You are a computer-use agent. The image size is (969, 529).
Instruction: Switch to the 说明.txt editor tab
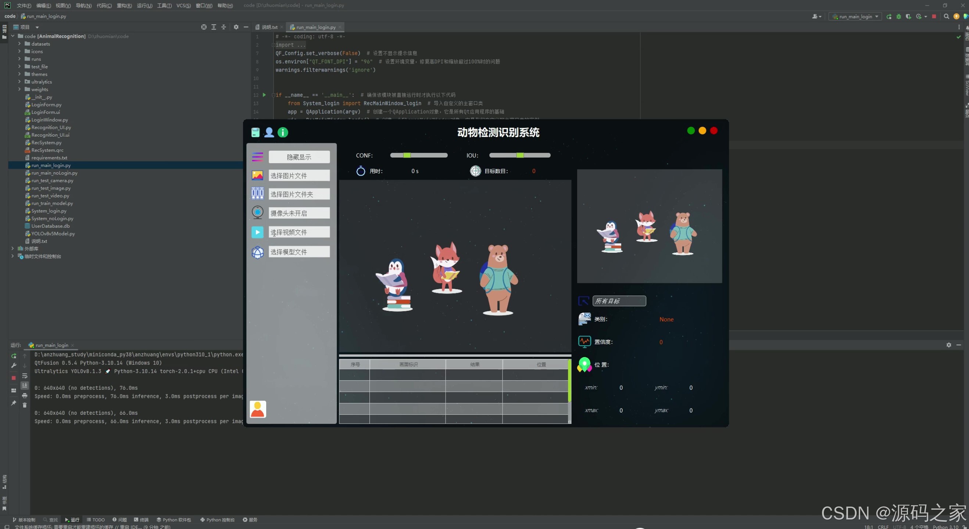(269, 27)
